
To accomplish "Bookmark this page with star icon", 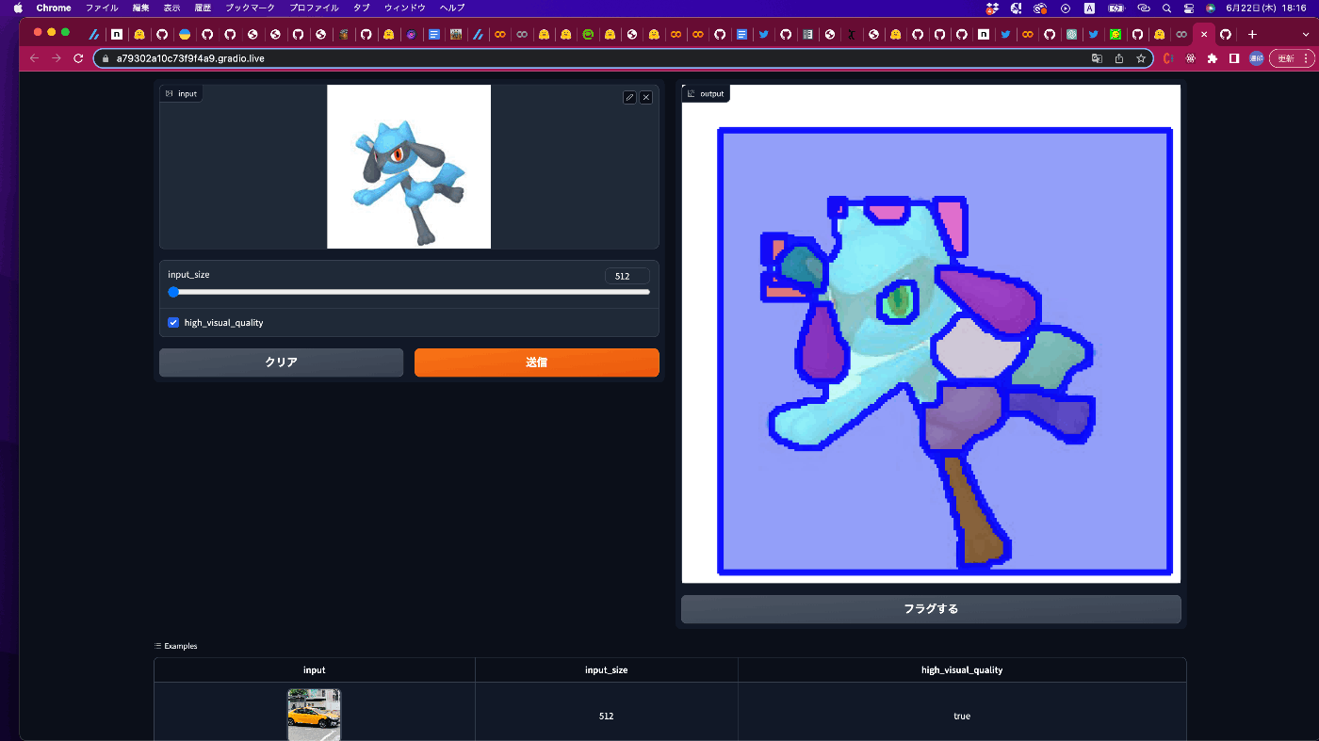I will (1141, 58).
